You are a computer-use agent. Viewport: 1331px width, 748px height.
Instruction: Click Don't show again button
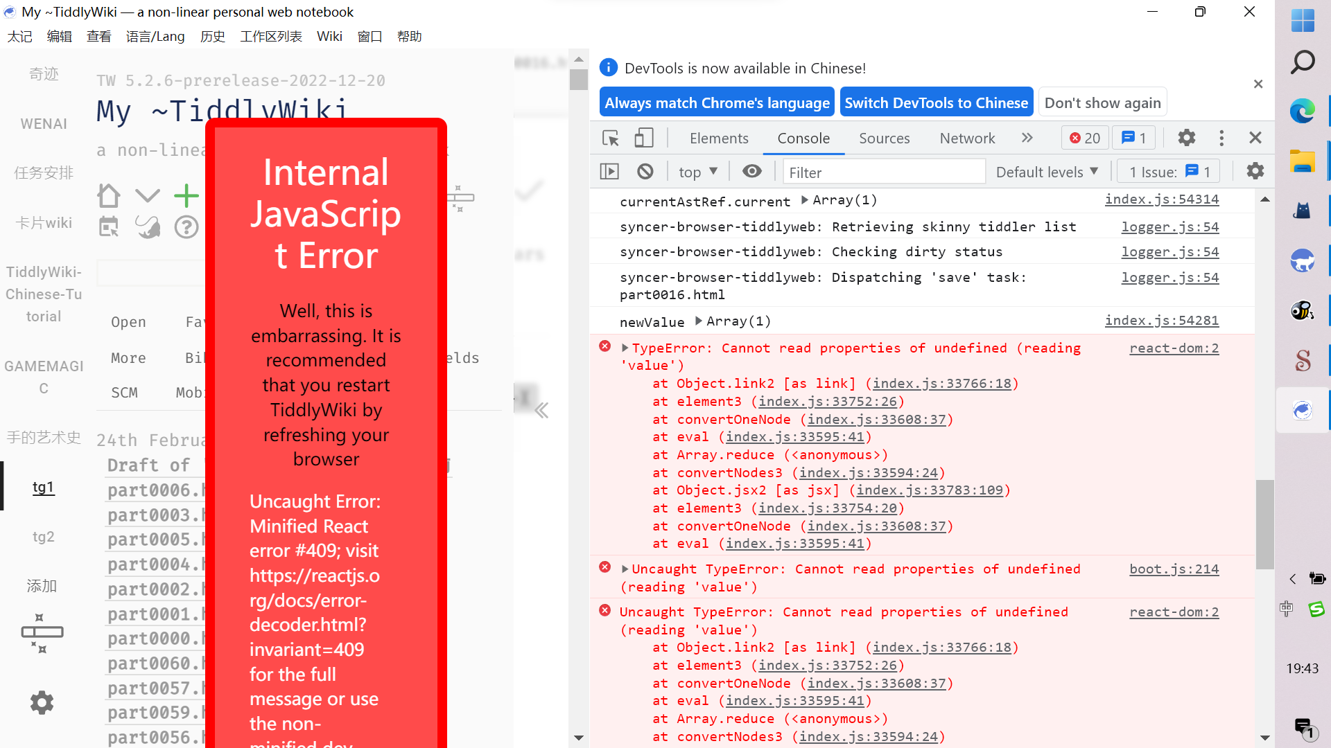click(1102, 103)
